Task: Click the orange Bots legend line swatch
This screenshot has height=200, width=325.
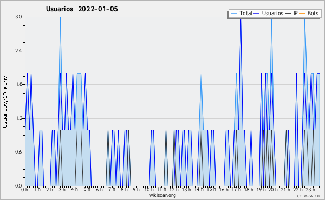Action: click(302, 14)
